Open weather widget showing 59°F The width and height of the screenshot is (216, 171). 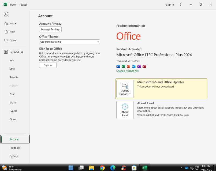point(12,168)
